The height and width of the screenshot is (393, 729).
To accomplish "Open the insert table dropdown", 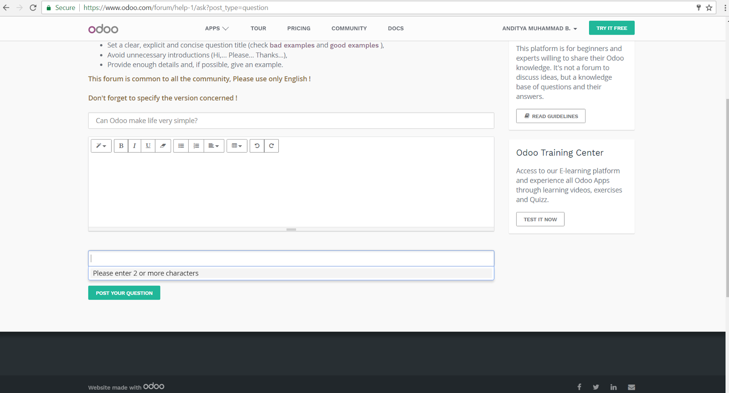I will pos(237,146).
